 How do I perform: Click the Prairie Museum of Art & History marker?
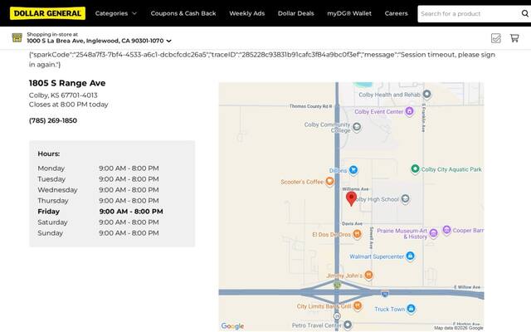coord(433,233)
